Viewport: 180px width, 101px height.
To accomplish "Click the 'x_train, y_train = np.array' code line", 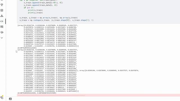I will (x=49, y=18).
